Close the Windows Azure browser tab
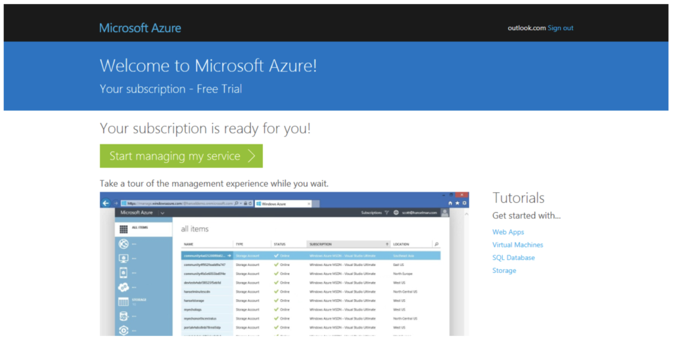The width and height of the screenshot is (673, 340). tap(309, 204)
